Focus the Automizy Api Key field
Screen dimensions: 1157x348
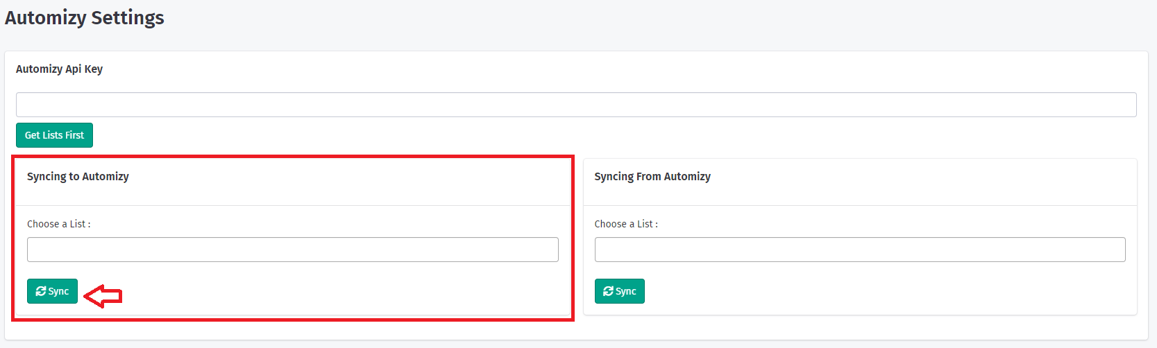576,105
